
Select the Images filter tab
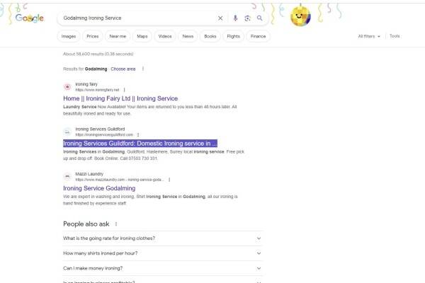69,36
